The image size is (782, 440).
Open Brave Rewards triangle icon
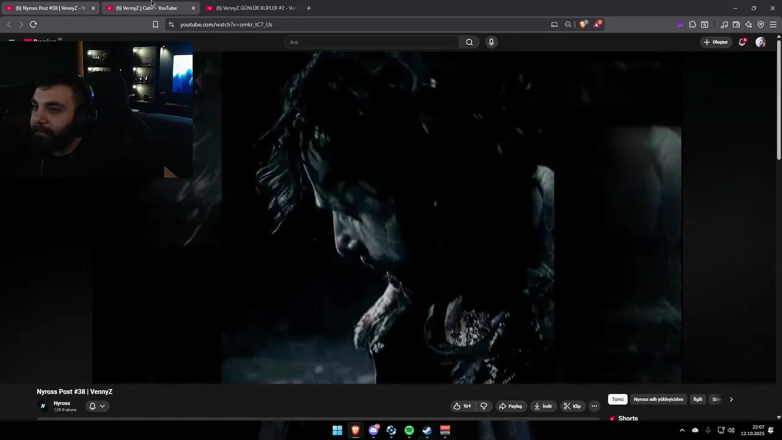[x=597, y=24]
